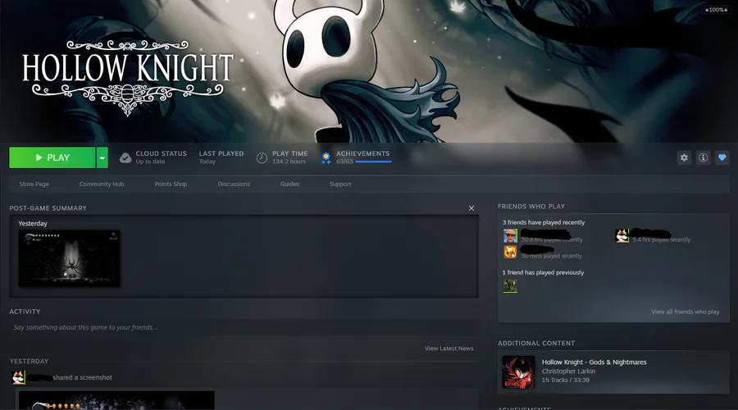Image resolution: width=738 pixels, height=410 pixels.
Task: Click '3 friends have played recently' text
Action: coord(544,222)
